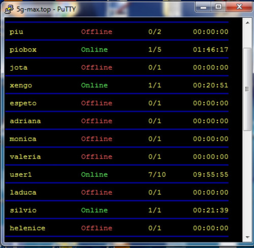This screenshot has width=254, height=248.
Task: Click silvio's Online status text
Action: (94, 210)
